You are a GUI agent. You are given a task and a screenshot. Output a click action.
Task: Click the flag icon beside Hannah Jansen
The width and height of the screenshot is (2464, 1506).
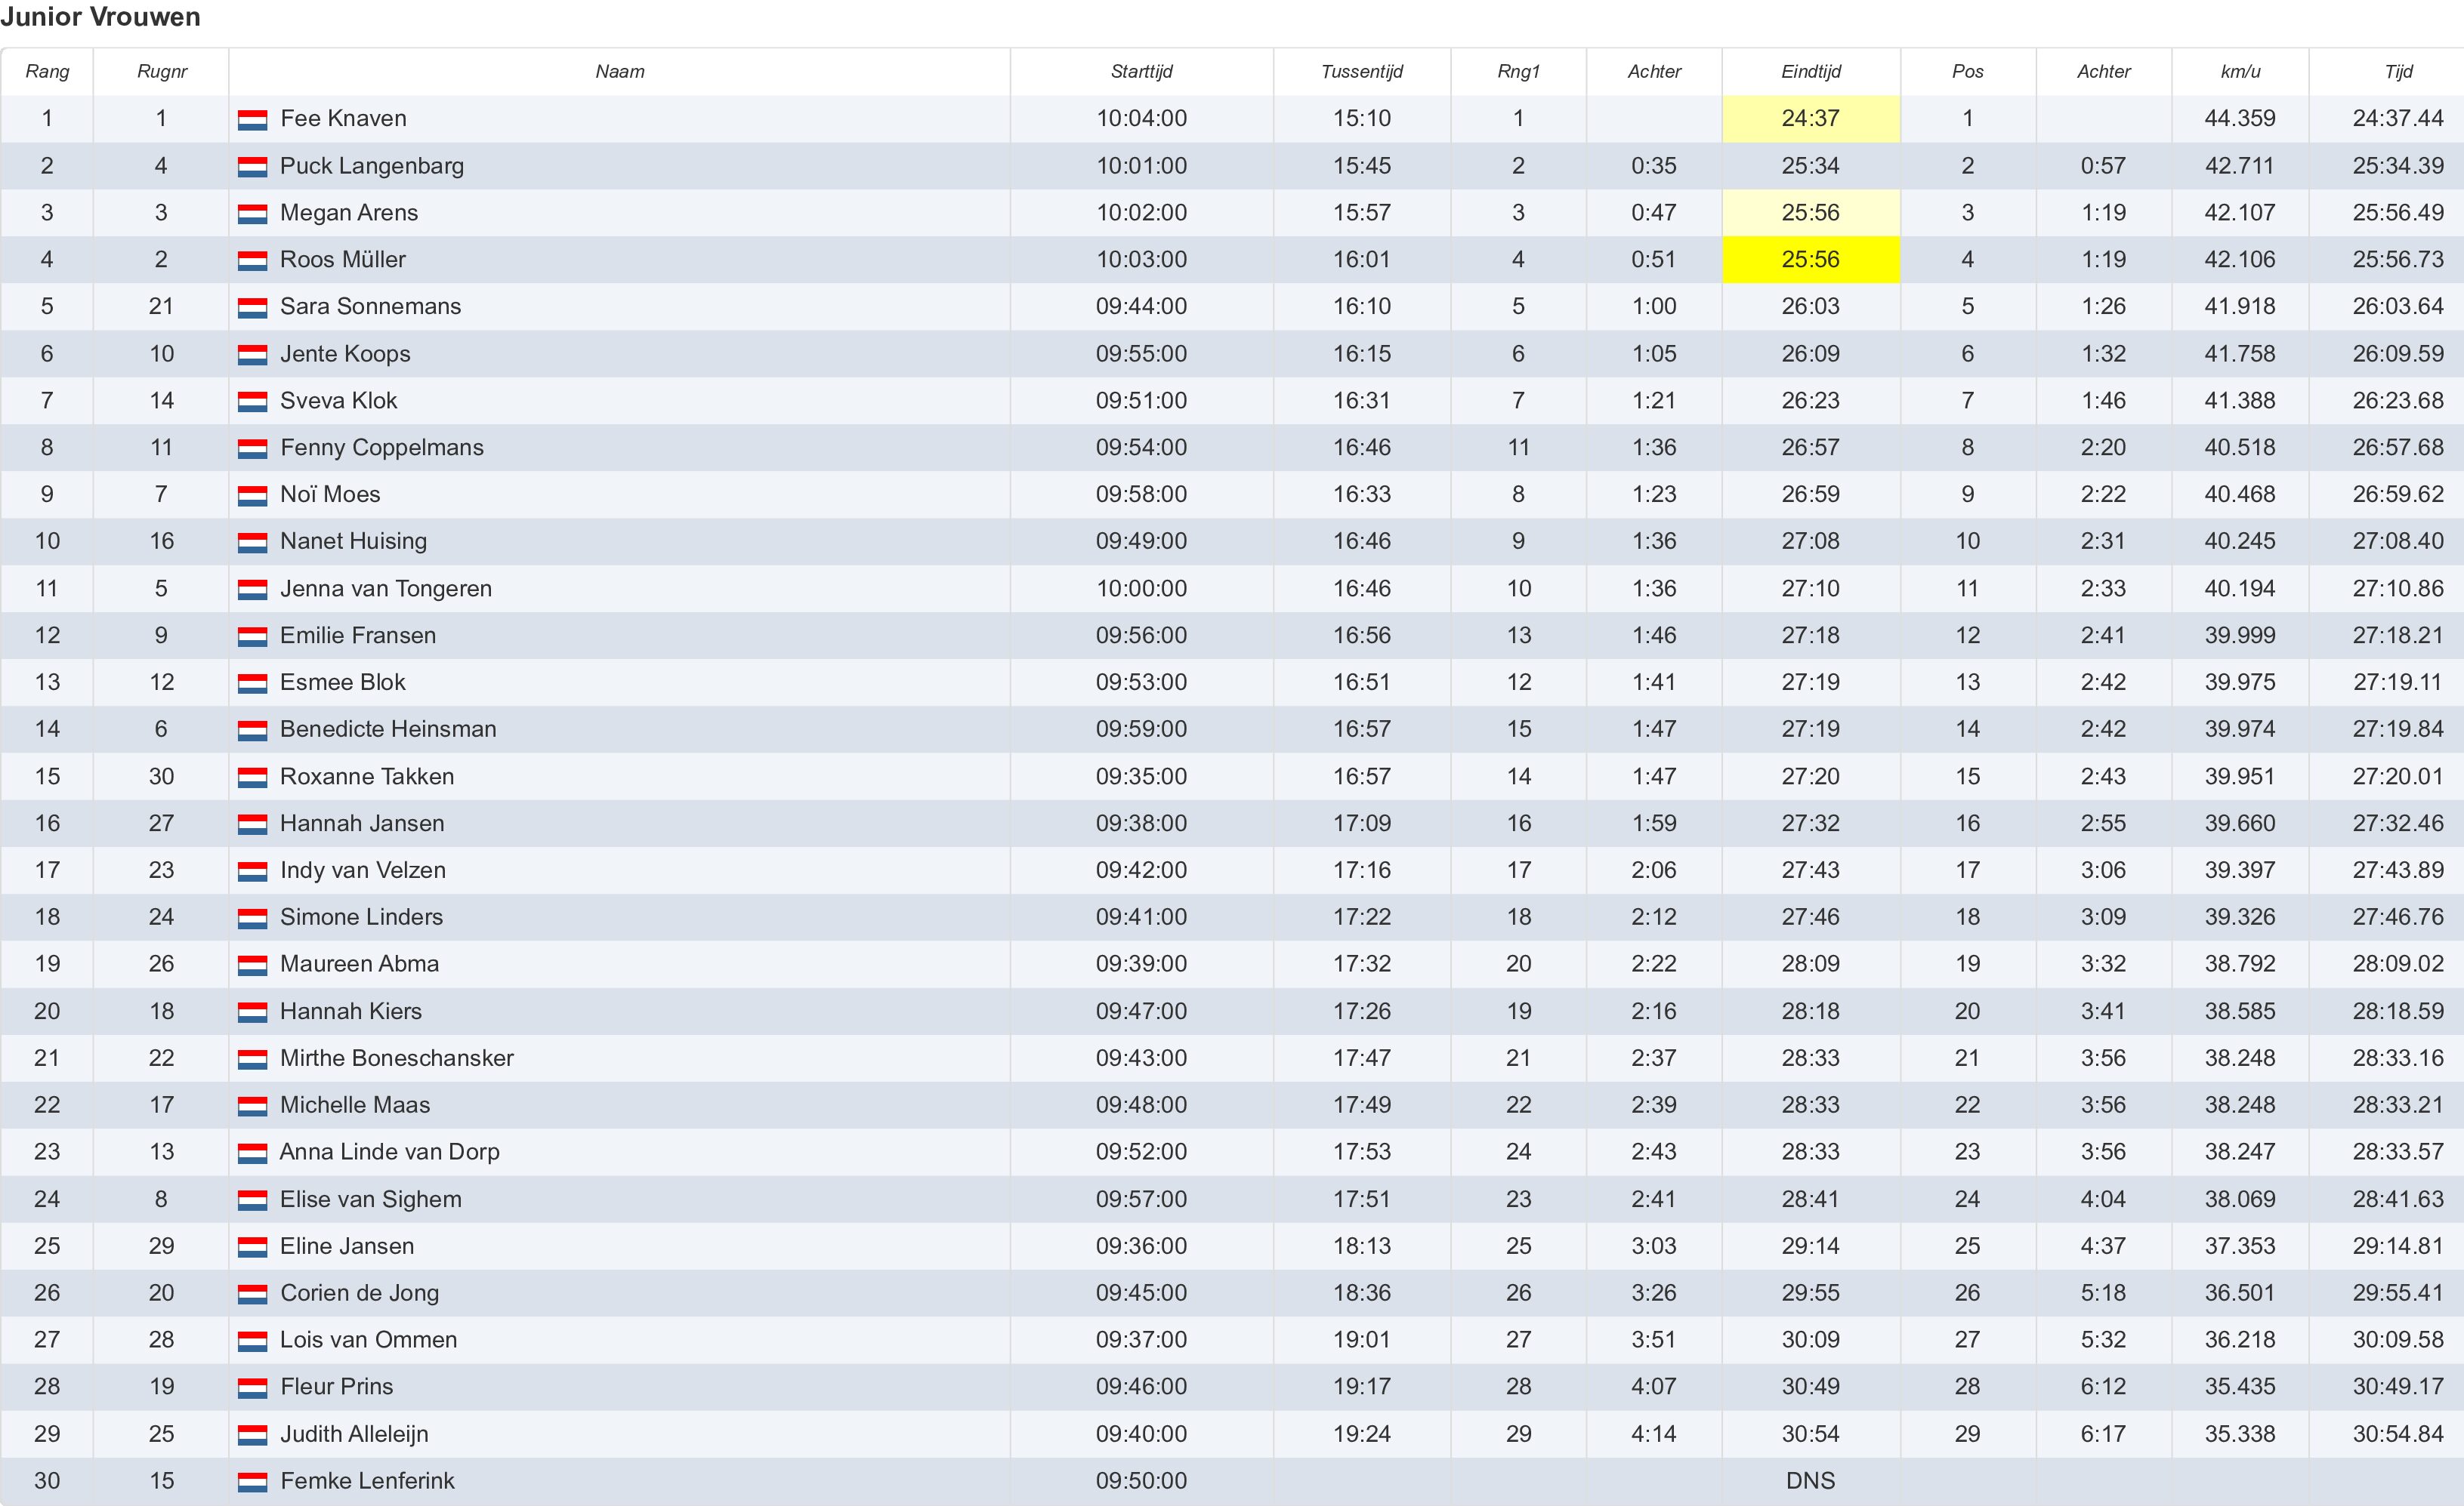pyautogui.click(x=252, y=824)
